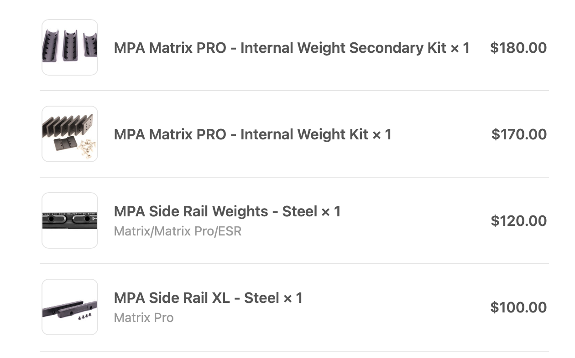Click the × 1 quantity of Secondary Kit

(460, 48)
